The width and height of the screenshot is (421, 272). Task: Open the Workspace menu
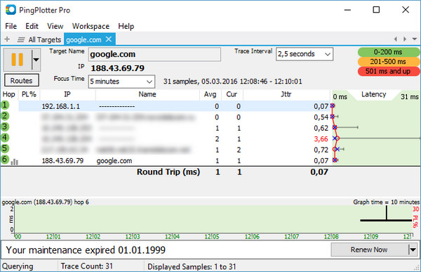(91, 26)
